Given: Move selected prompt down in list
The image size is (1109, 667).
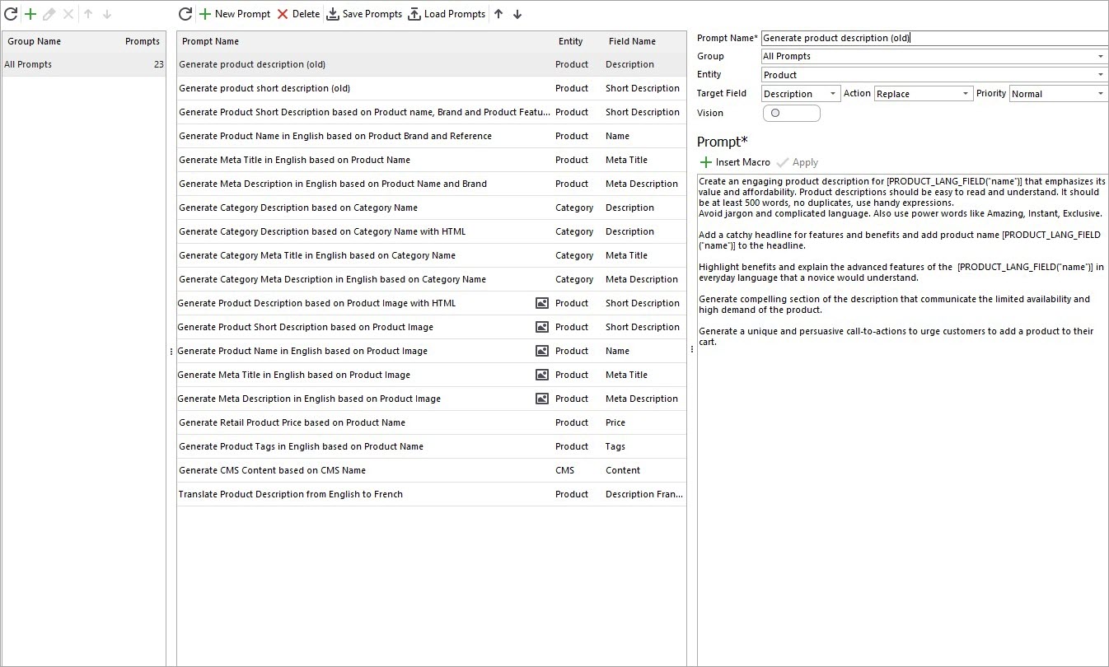Looking at the screenshot, I should [517, 14].
